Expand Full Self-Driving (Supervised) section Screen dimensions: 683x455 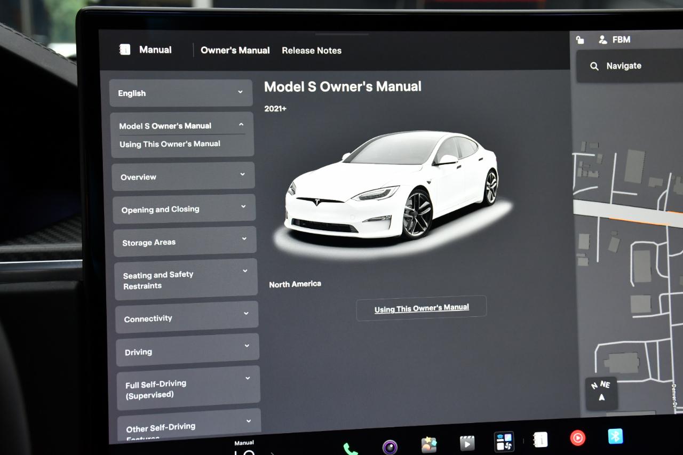click(188, 388)
